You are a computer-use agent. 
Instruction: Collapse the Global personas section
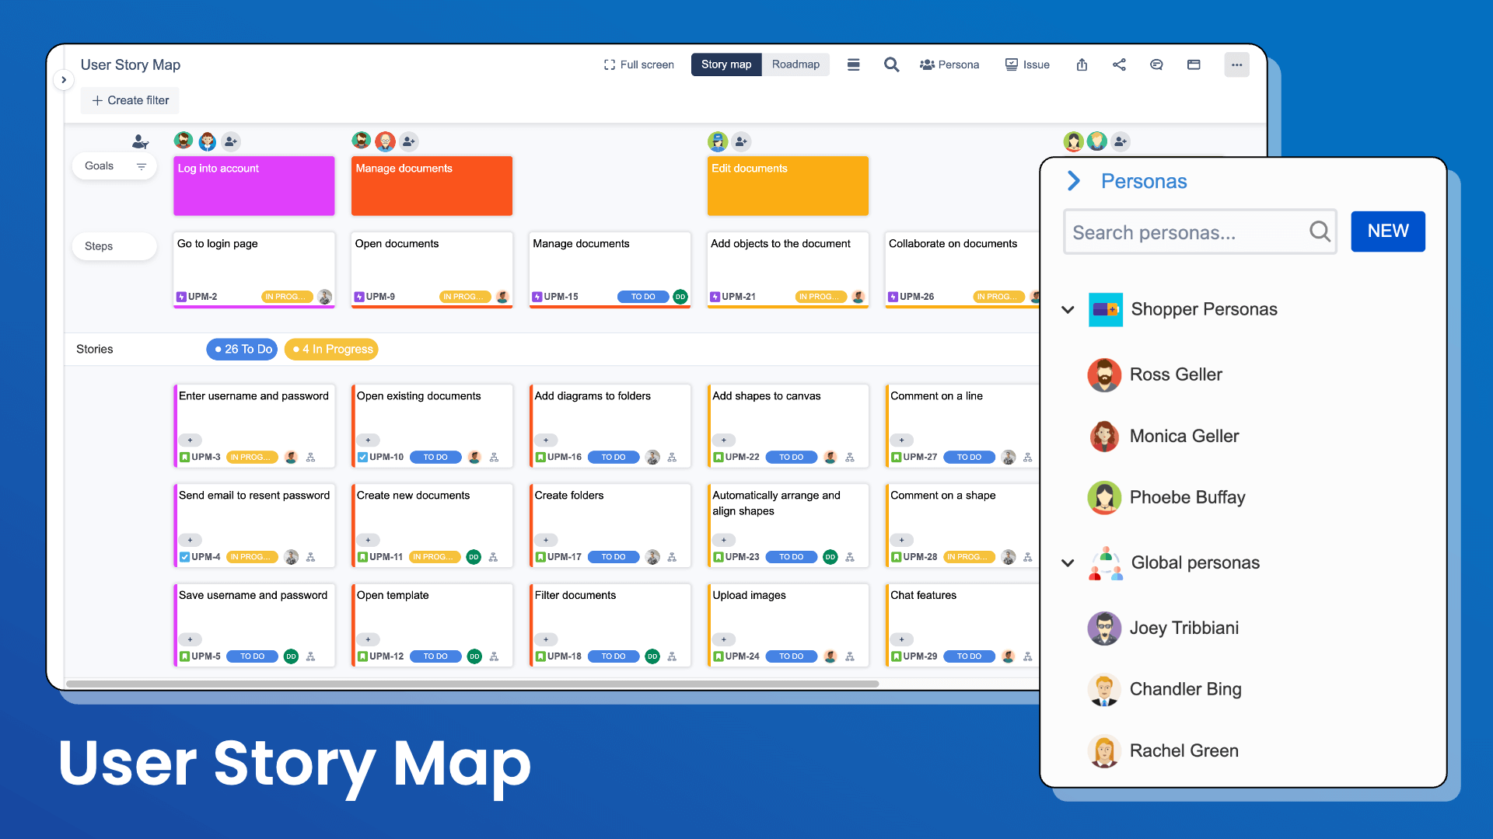1068,563
